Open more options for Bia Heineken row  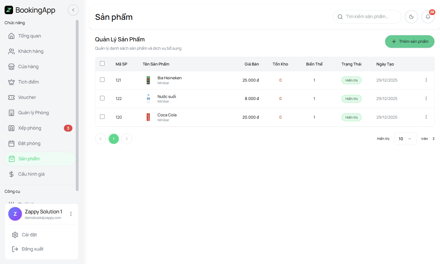[426, 80]
